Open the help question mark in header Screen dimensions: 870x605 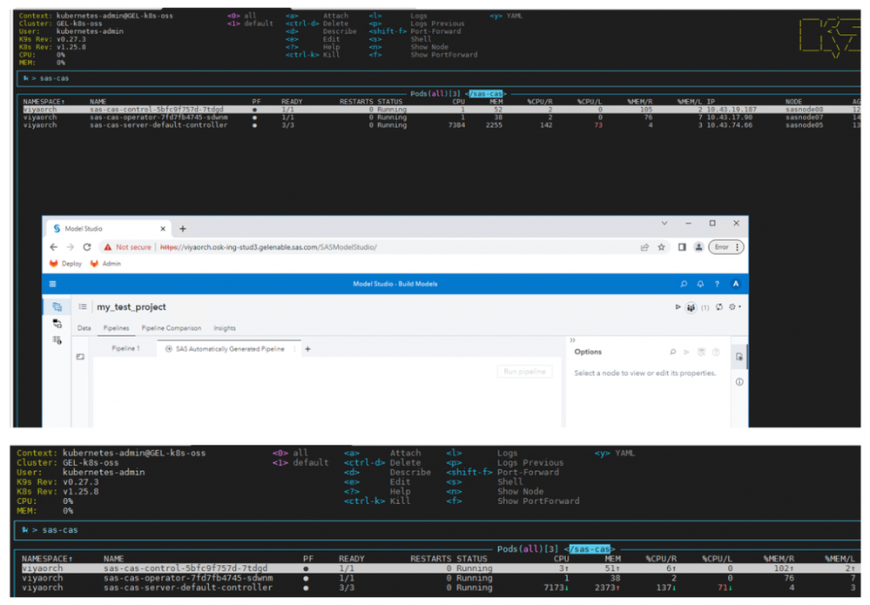tap(717, 284)
